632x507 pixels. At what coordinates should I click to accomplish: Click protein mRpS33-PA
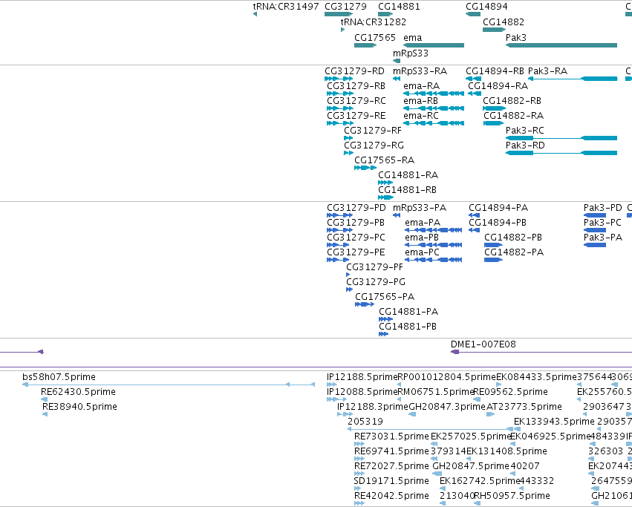tap(420, 208)
